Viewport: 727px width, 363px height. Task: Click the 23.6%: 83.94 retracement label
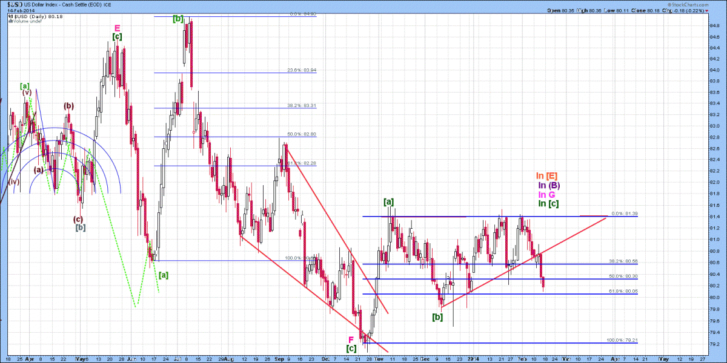(x=302, y=70)
